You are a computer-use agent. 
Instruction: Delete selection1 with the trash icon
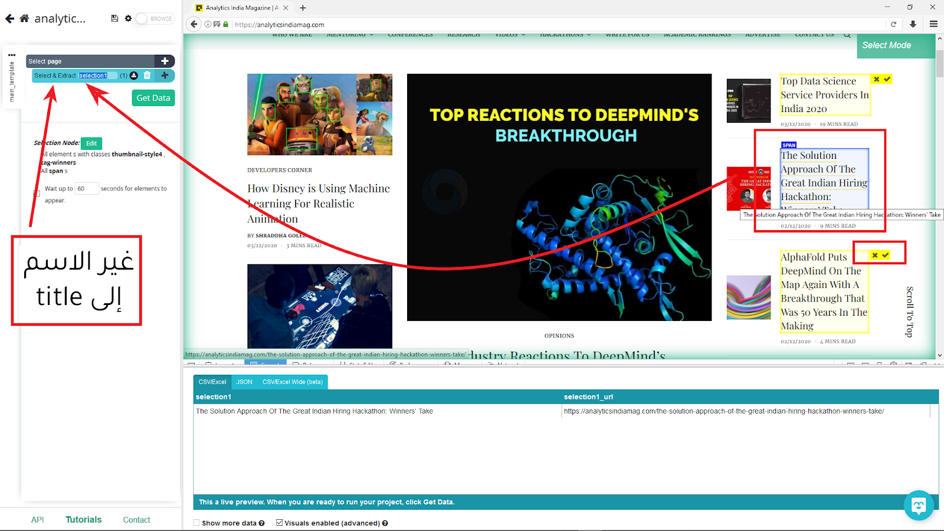tap(147, 76)
